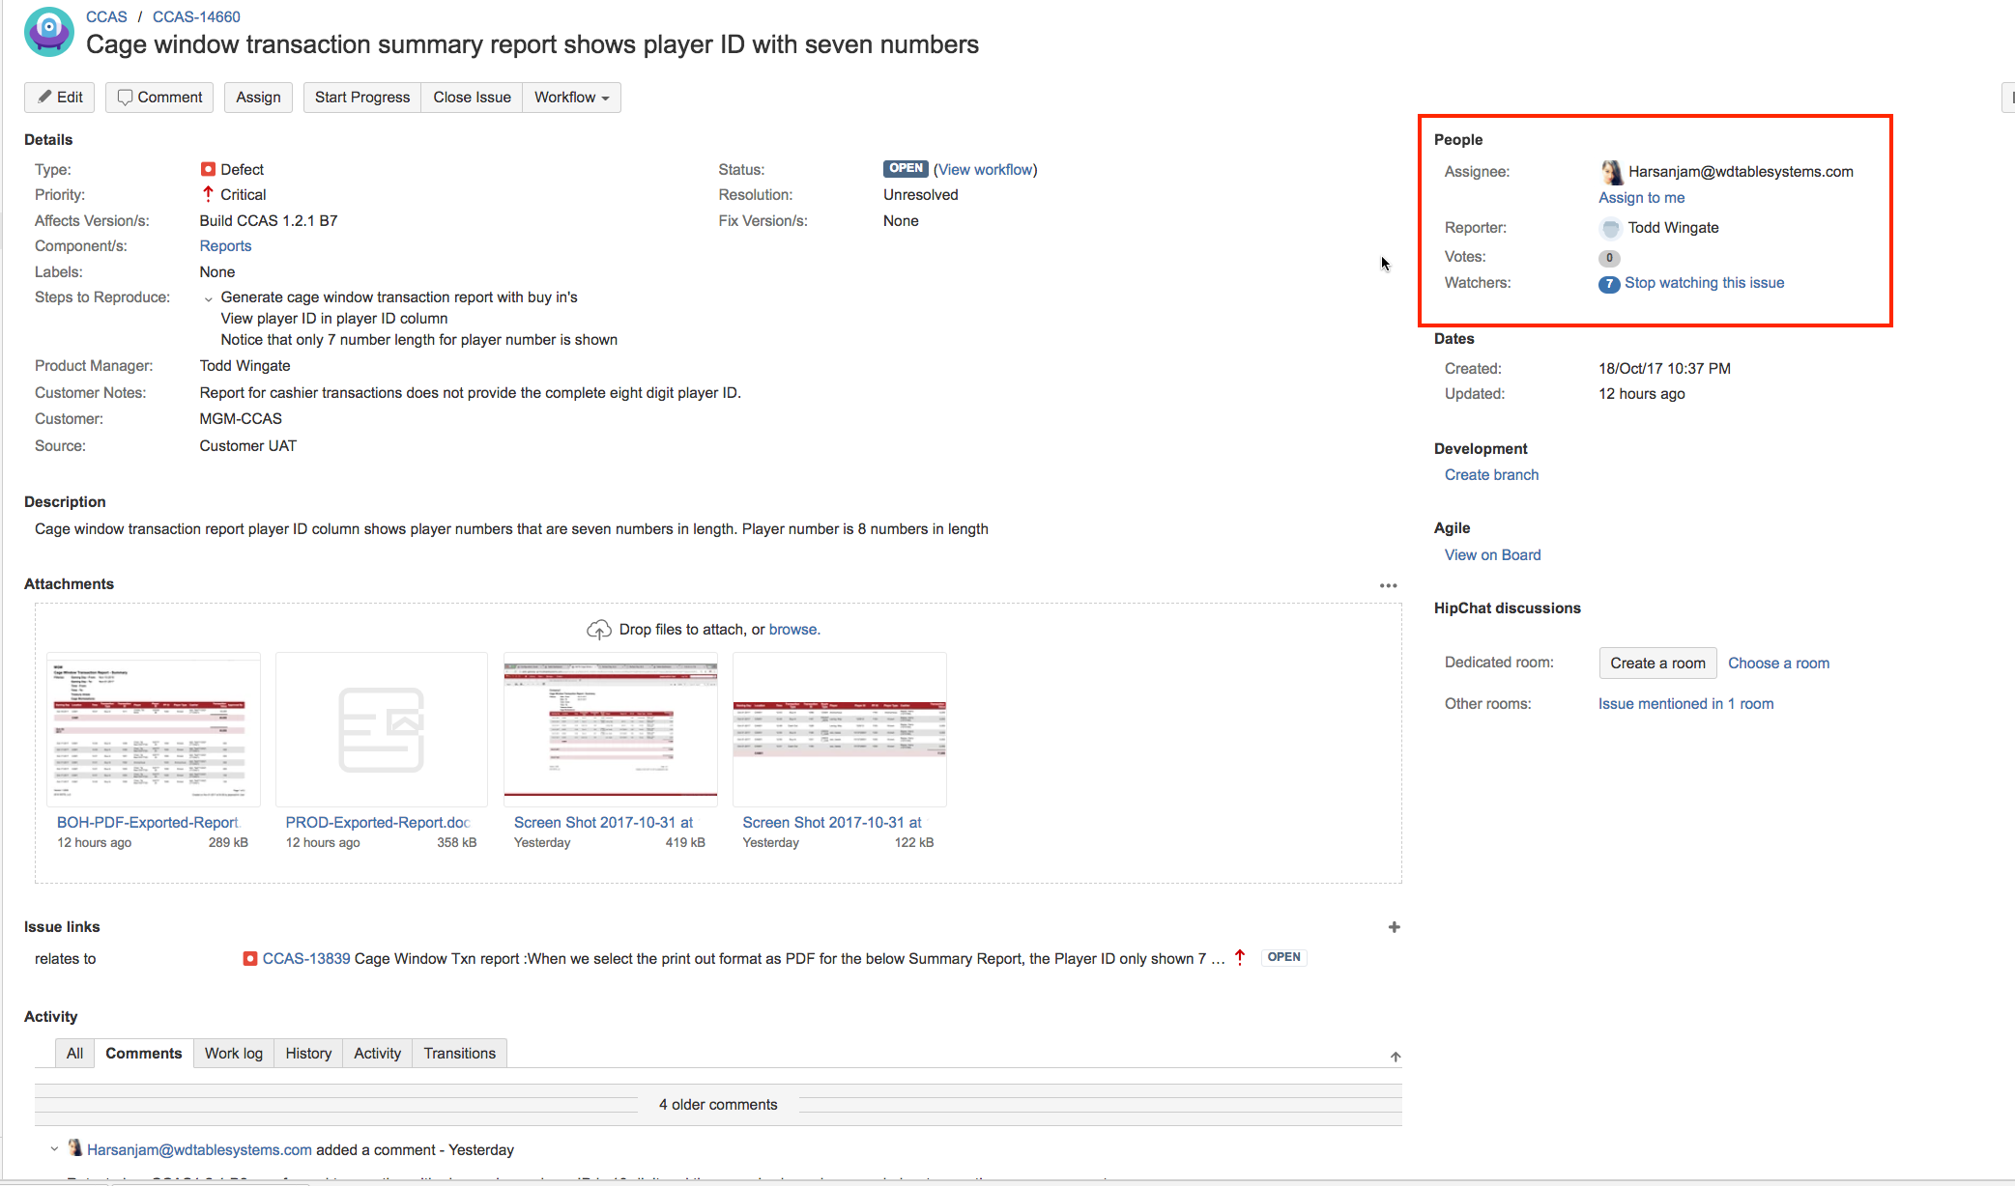This screenshot has width=2015, height=1186.
Task: Click the sort comments arrow icon
Action: pyautogui.click(x=1396, y=1057)
